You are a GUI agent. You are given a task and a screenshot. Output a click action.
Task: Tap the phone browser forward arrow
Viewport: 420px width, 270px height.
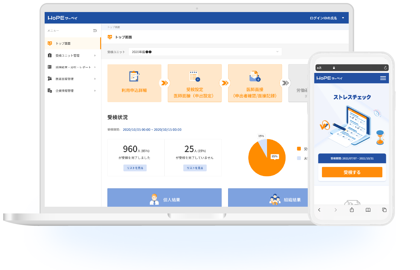point(336,210)
